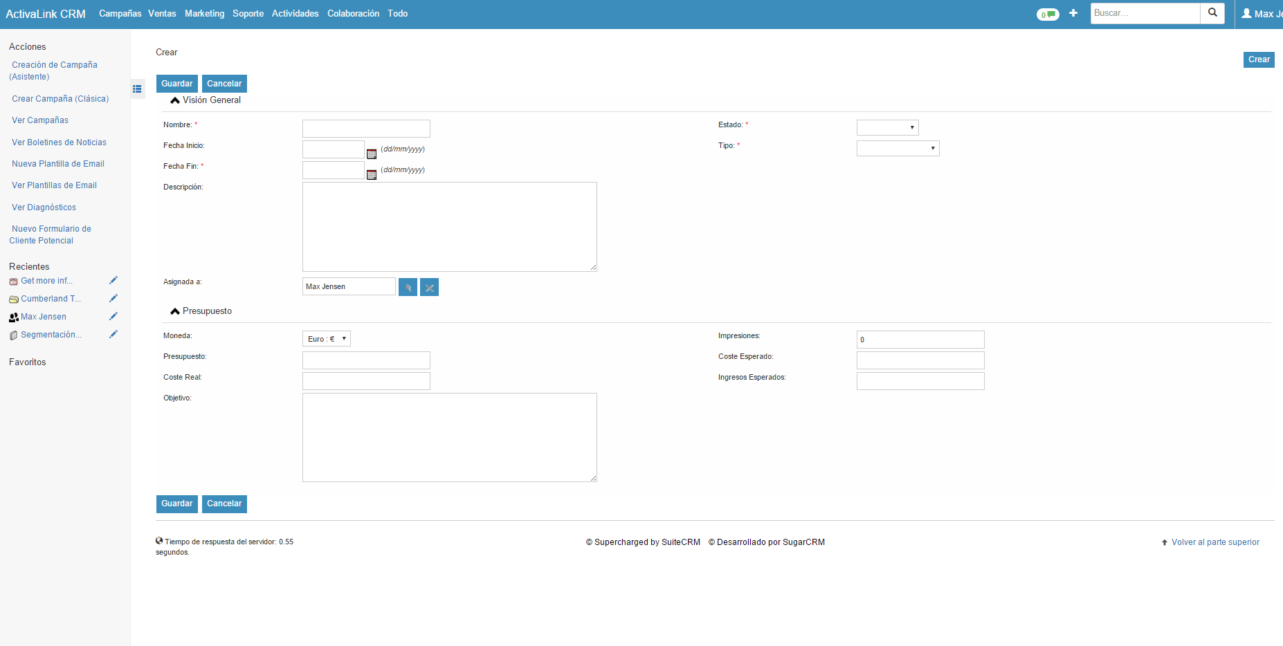
Task: Follow the Volver al parte superior link
Action: tap(1214, 542)
